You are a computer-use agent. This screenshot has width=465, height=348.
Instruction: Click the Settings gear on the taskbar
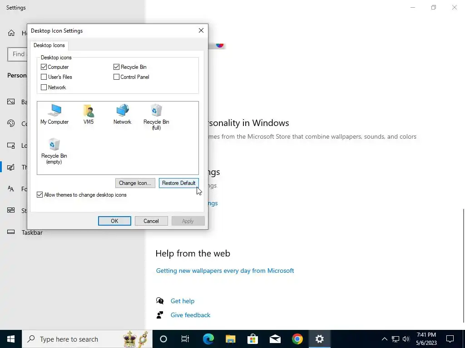319,339
